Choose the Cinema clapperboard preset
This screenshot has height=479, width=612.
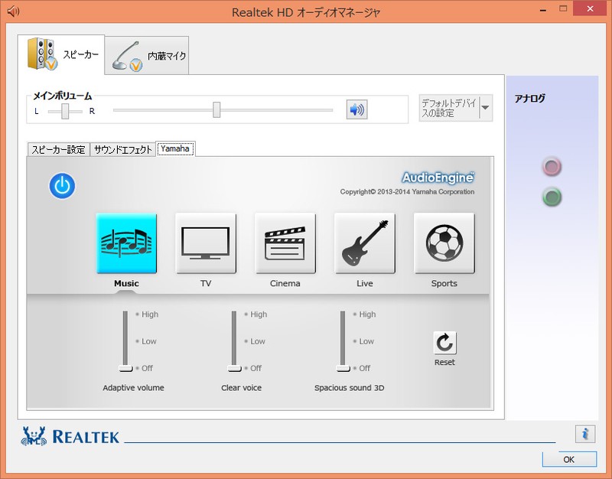coord(285,243)
